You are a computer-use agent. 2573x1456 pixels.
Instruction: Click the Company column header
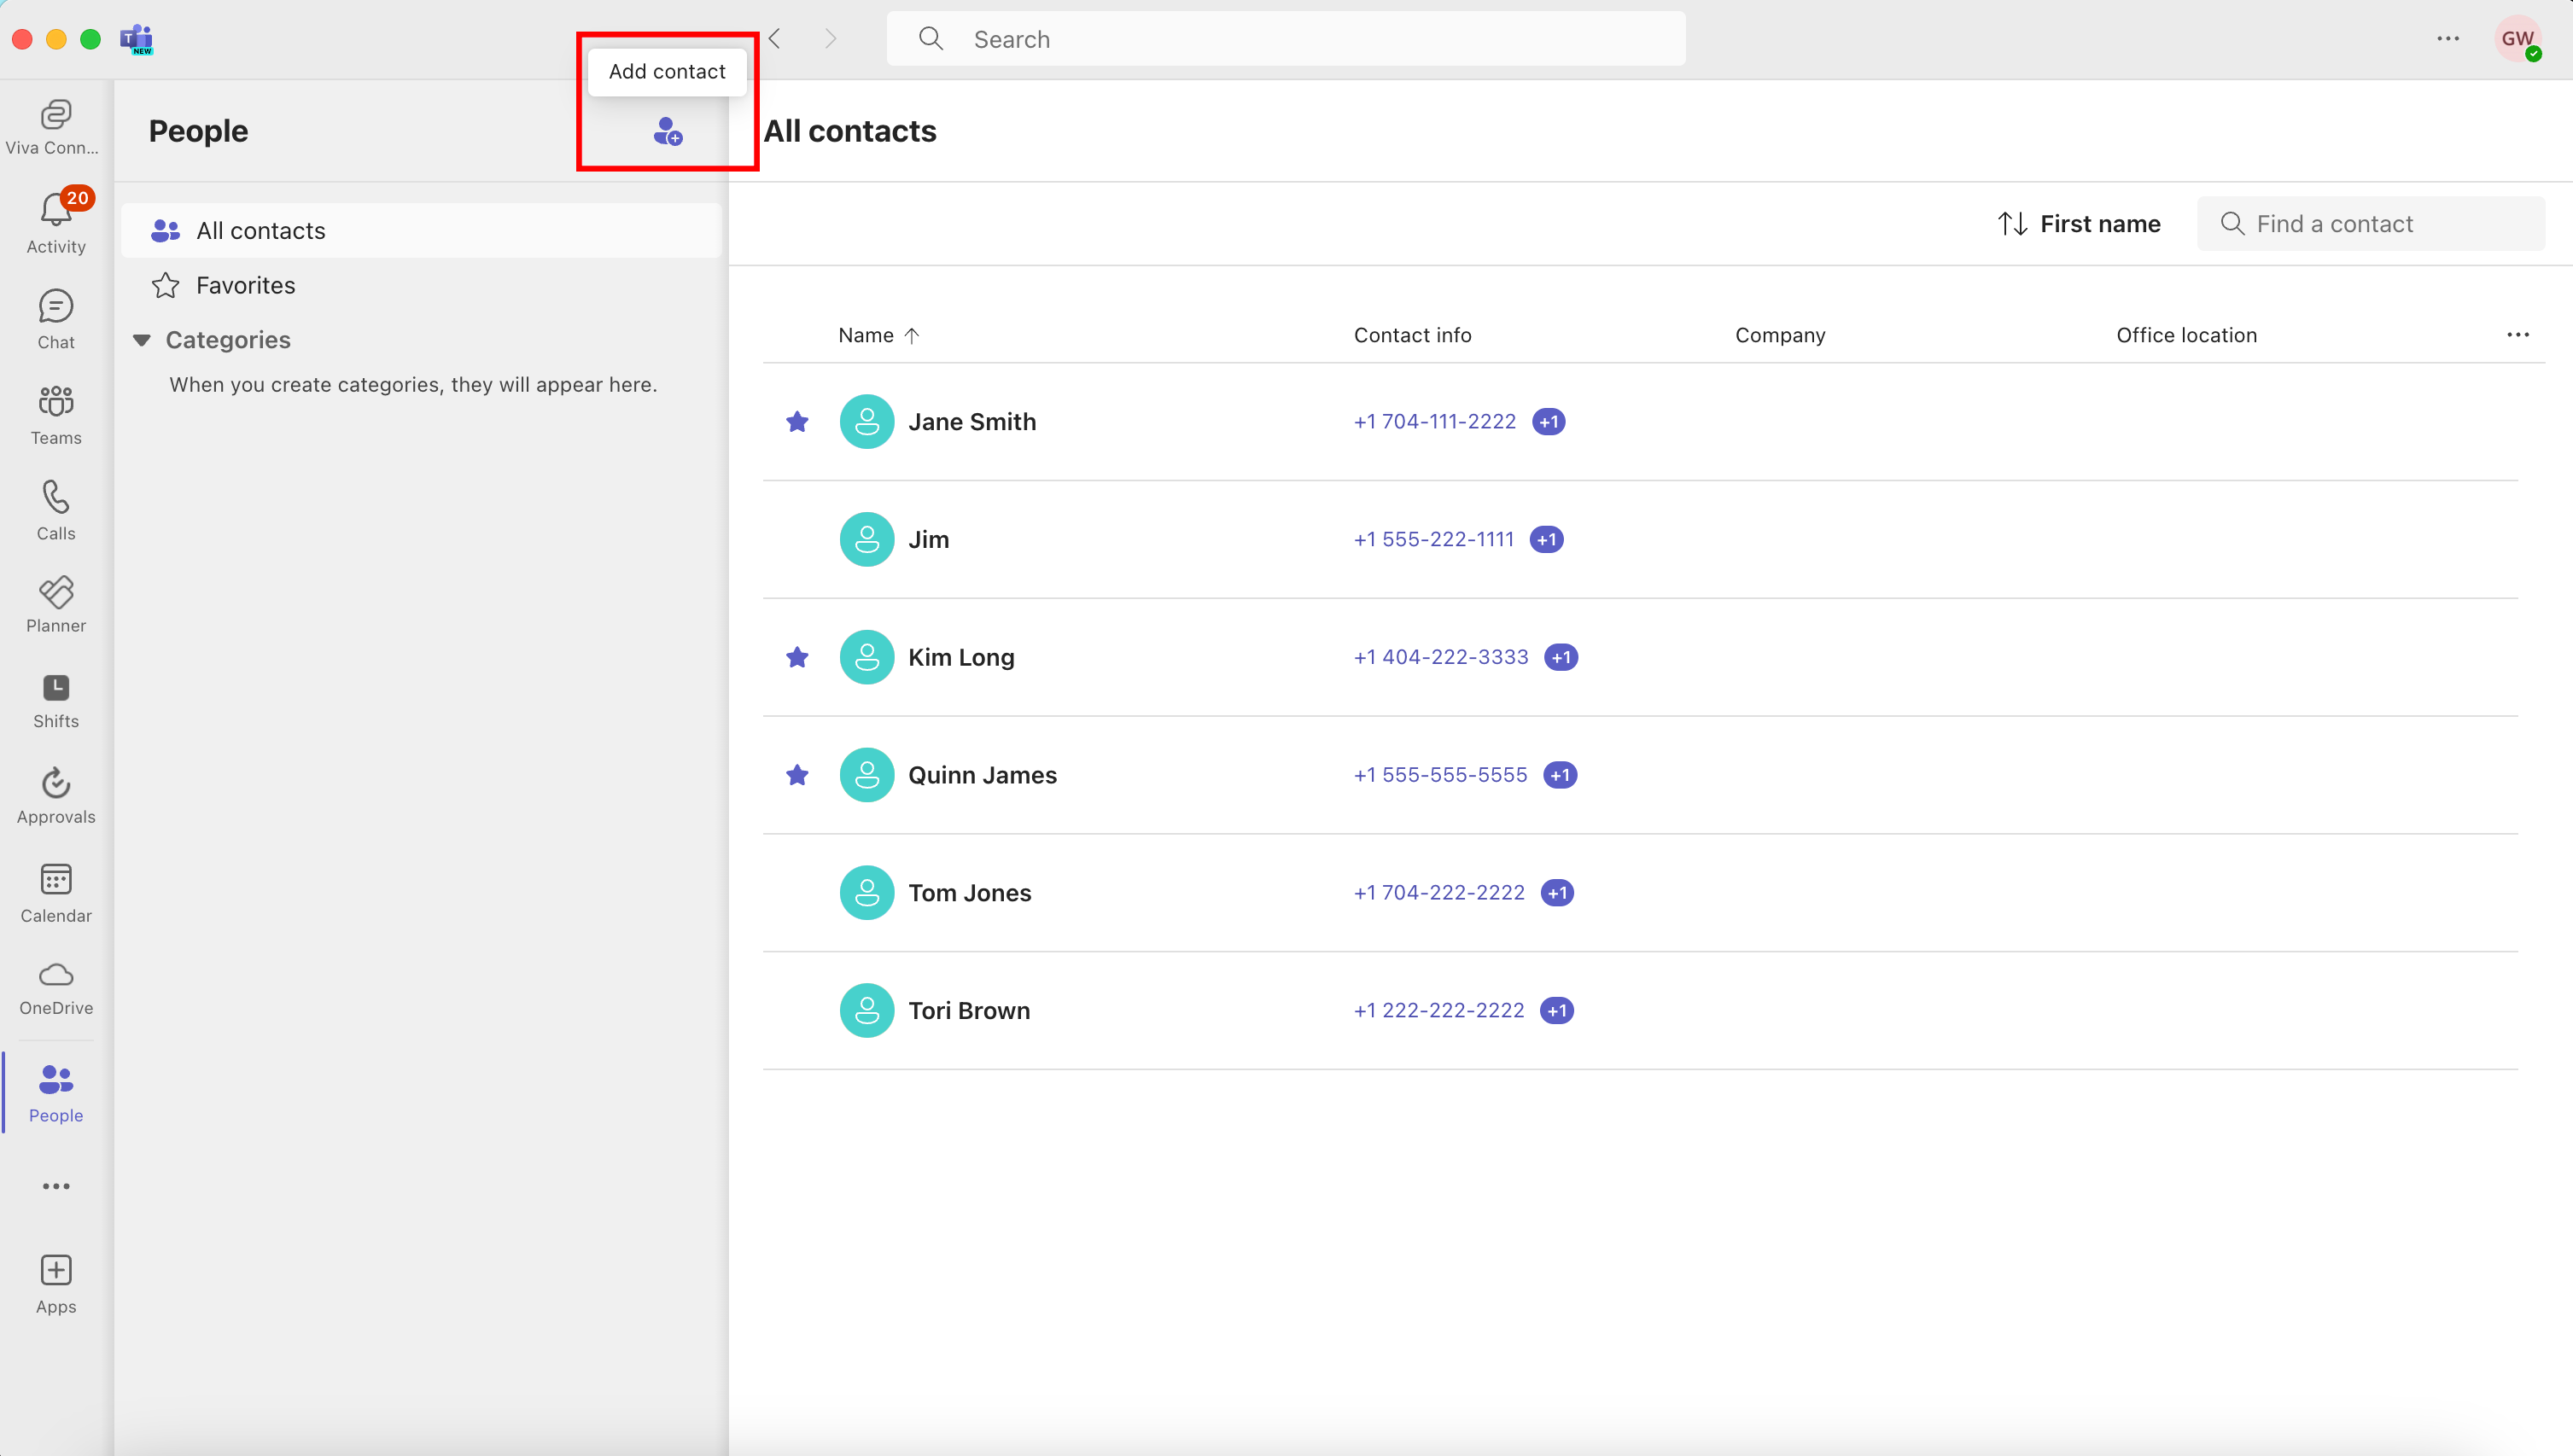click(x=1780, y=335)
